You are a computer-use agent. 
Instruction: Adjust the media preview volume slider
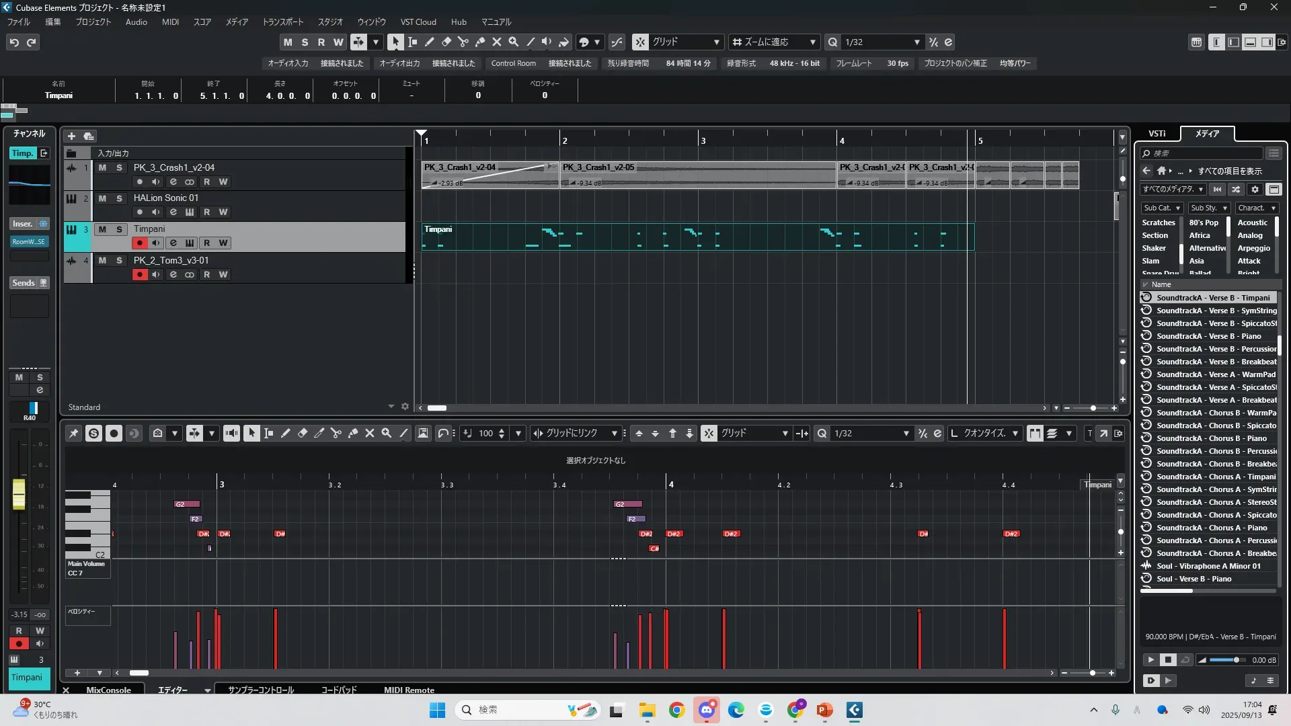click(1236, 660)
